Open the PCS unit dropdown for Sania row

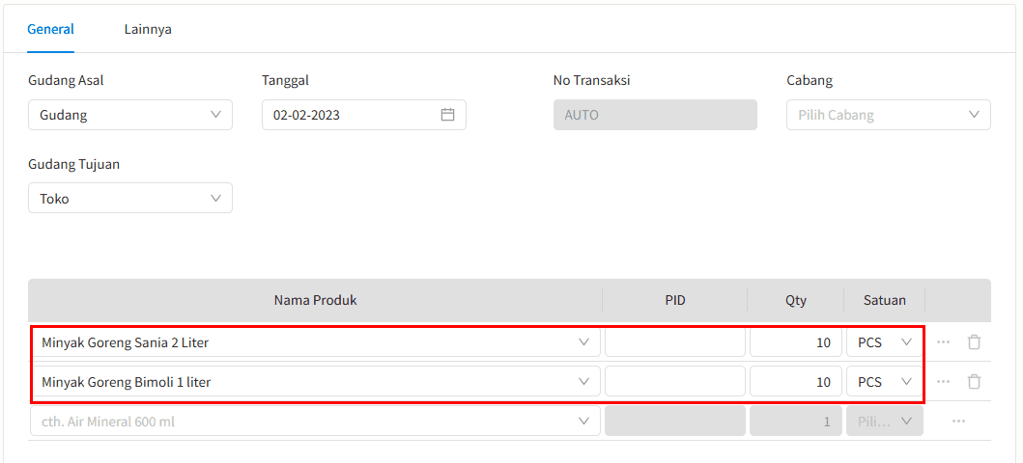tap(885, 342)
